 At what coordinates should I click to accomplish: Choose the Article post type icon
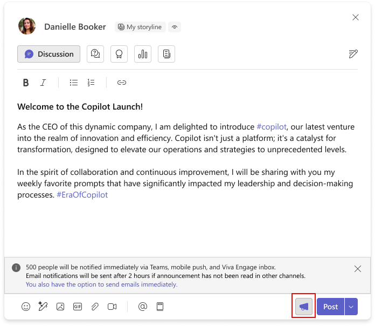tap(166, 54)
